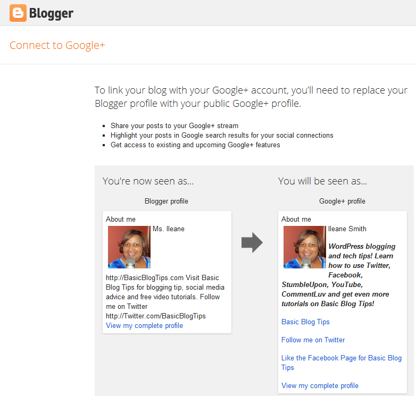
Task: Click the orange Blogger logo icon
Action: pyautogui.click(x=18, y=13)
